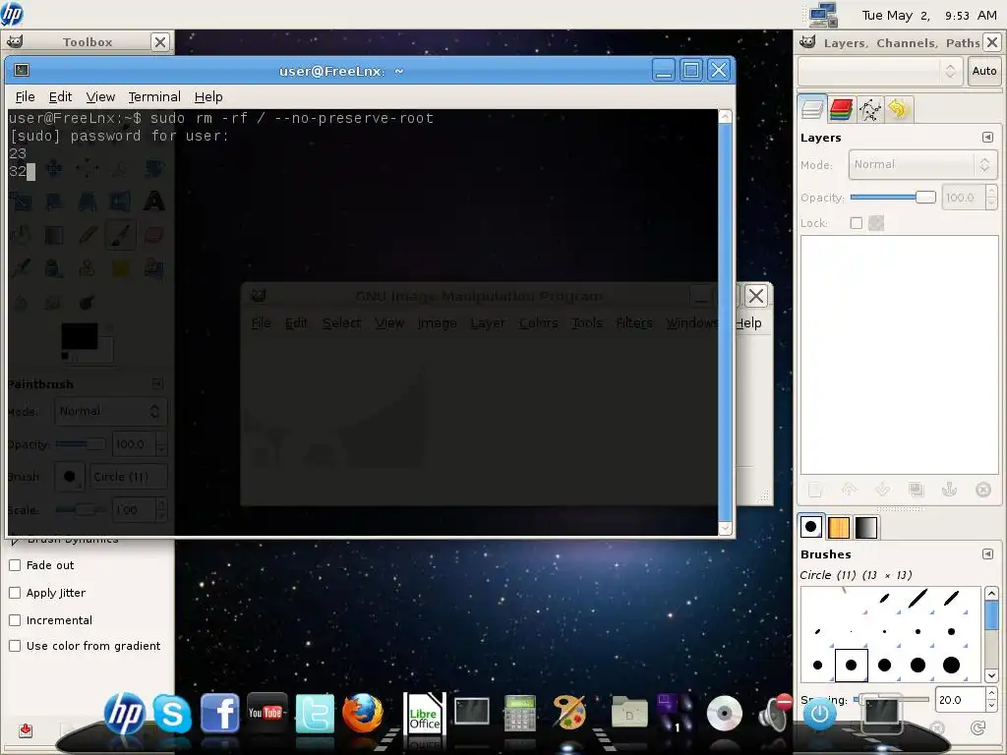Toggle the lock alpha channel icon
The width and height of the screenshot is (1007, 755).
click(x=876, y=223)
